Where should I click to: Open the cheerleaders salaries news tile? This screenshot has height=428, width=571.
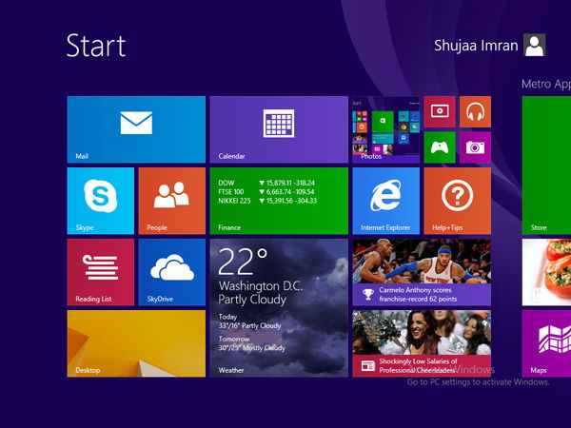tap(422, 343)
